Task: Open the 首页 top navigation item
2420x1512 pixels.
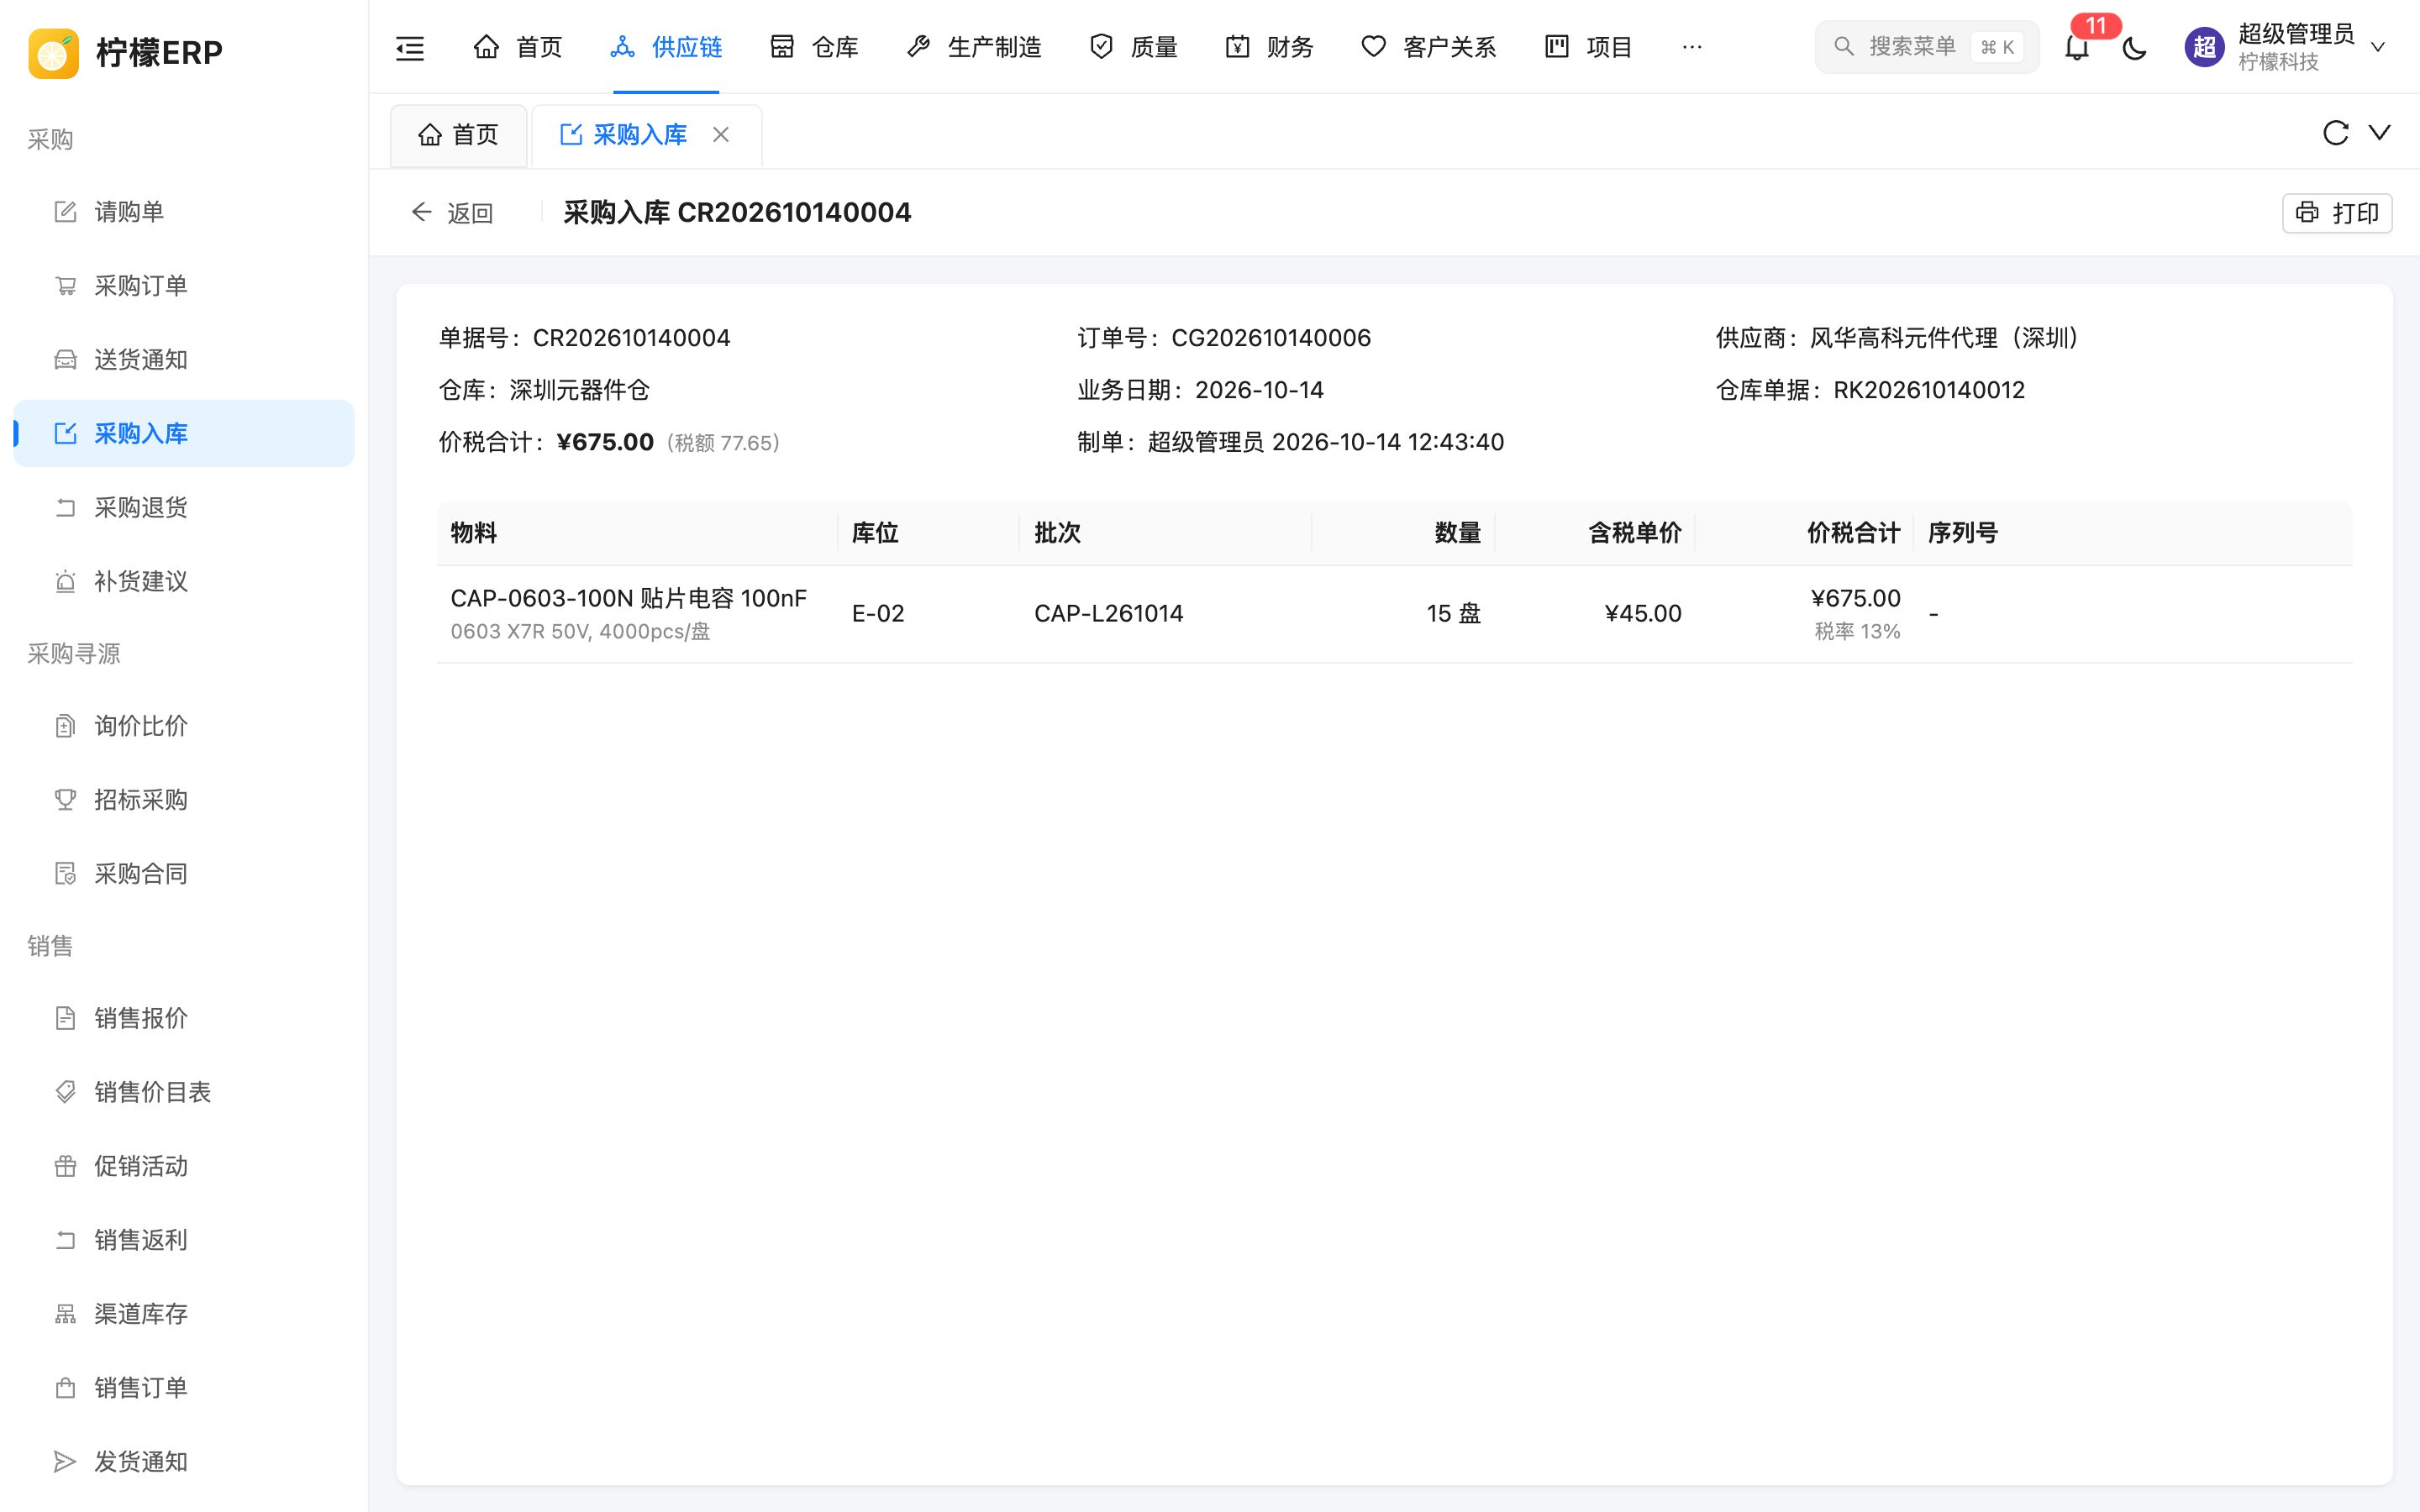Action: 518,47
